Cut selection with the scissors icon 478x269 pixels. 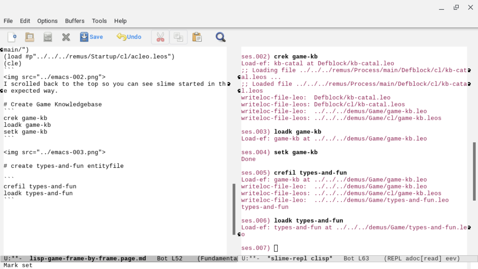tap(160, 37)
